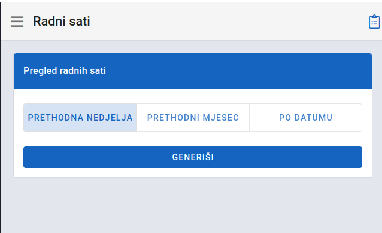
Task: Click the blue Pregled radnih sati banner
Action: 193,71
